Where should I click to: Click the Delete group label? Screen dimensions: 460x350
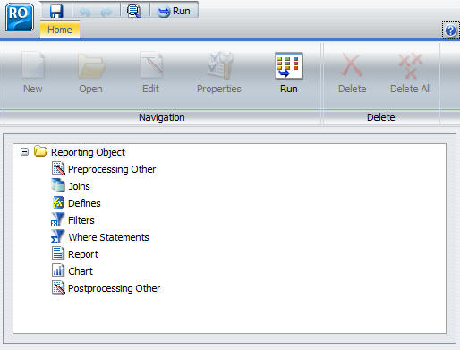pos(381,117)
